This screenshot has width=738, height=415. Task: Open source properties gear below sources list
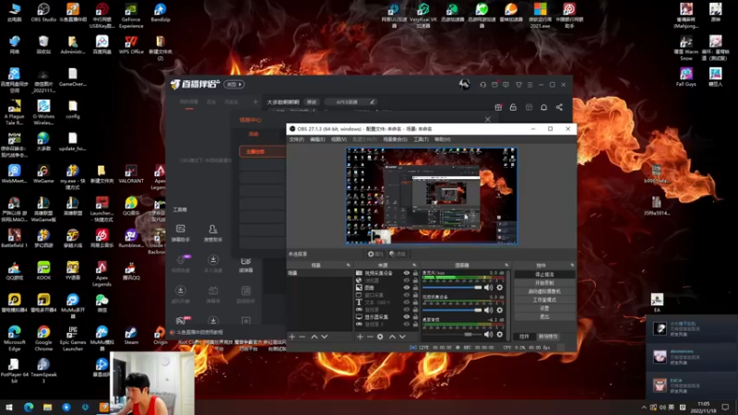(380, 337)
